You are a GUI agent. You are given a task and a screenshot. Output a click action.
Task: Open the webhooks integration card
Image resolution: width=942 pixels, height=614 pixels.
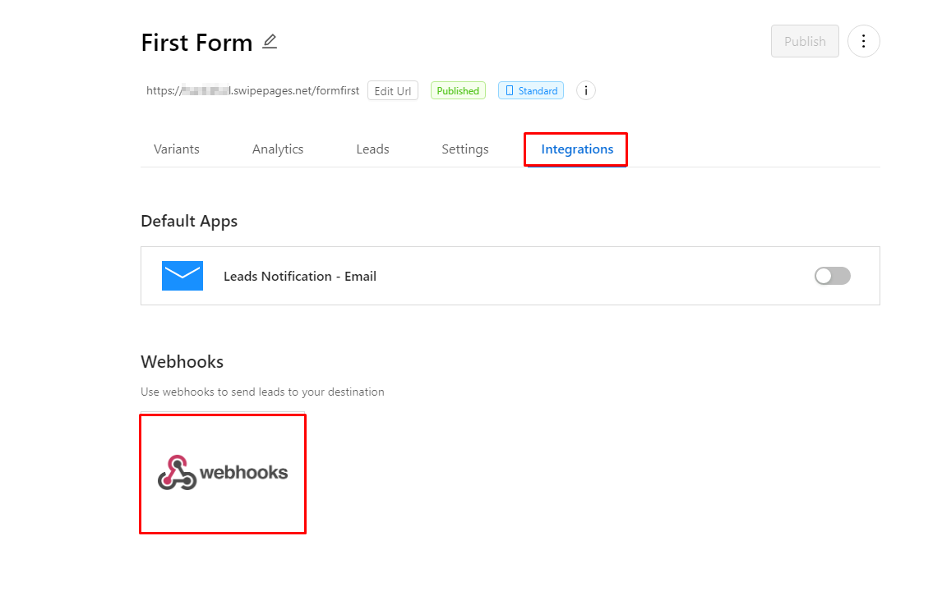tap(223, 474)
